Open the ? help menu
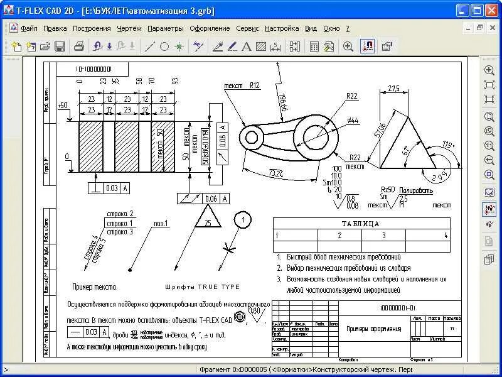502x377 pixels. click(348, 28)
